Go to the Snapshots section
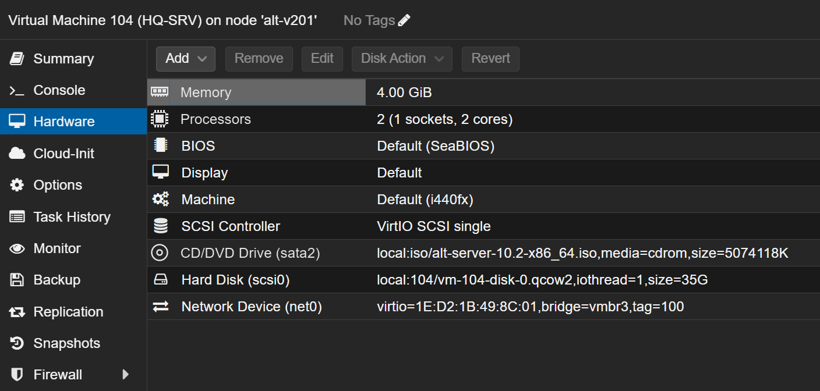 click(x=66, y=343)
